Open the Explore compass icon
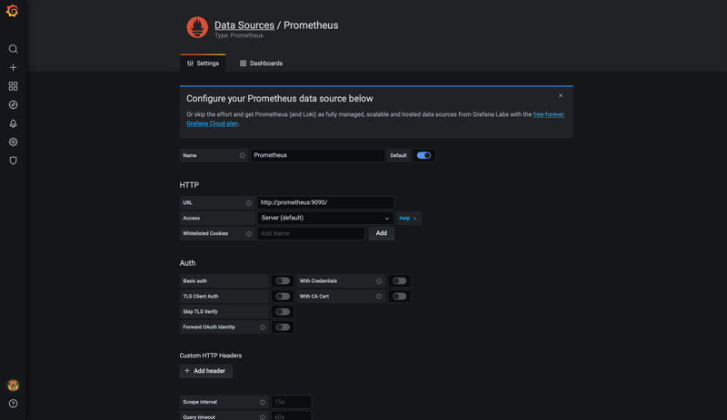The height and width of the screenshot is (420, 727). pyautogui.click(x=13, y=104)
